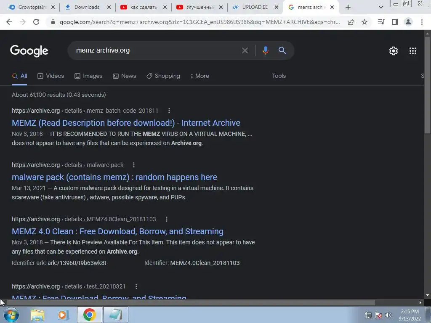
Task: Open the taskbar clock showing 2:15 PM
Action: tap(410, 315)
